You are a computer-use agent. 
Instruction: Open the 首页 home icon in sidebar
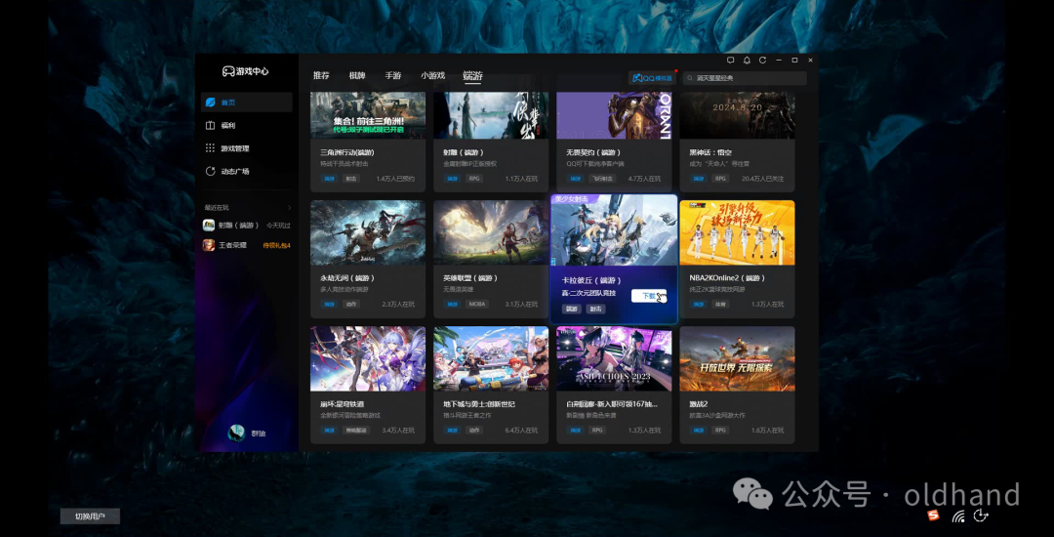[211, 103]
